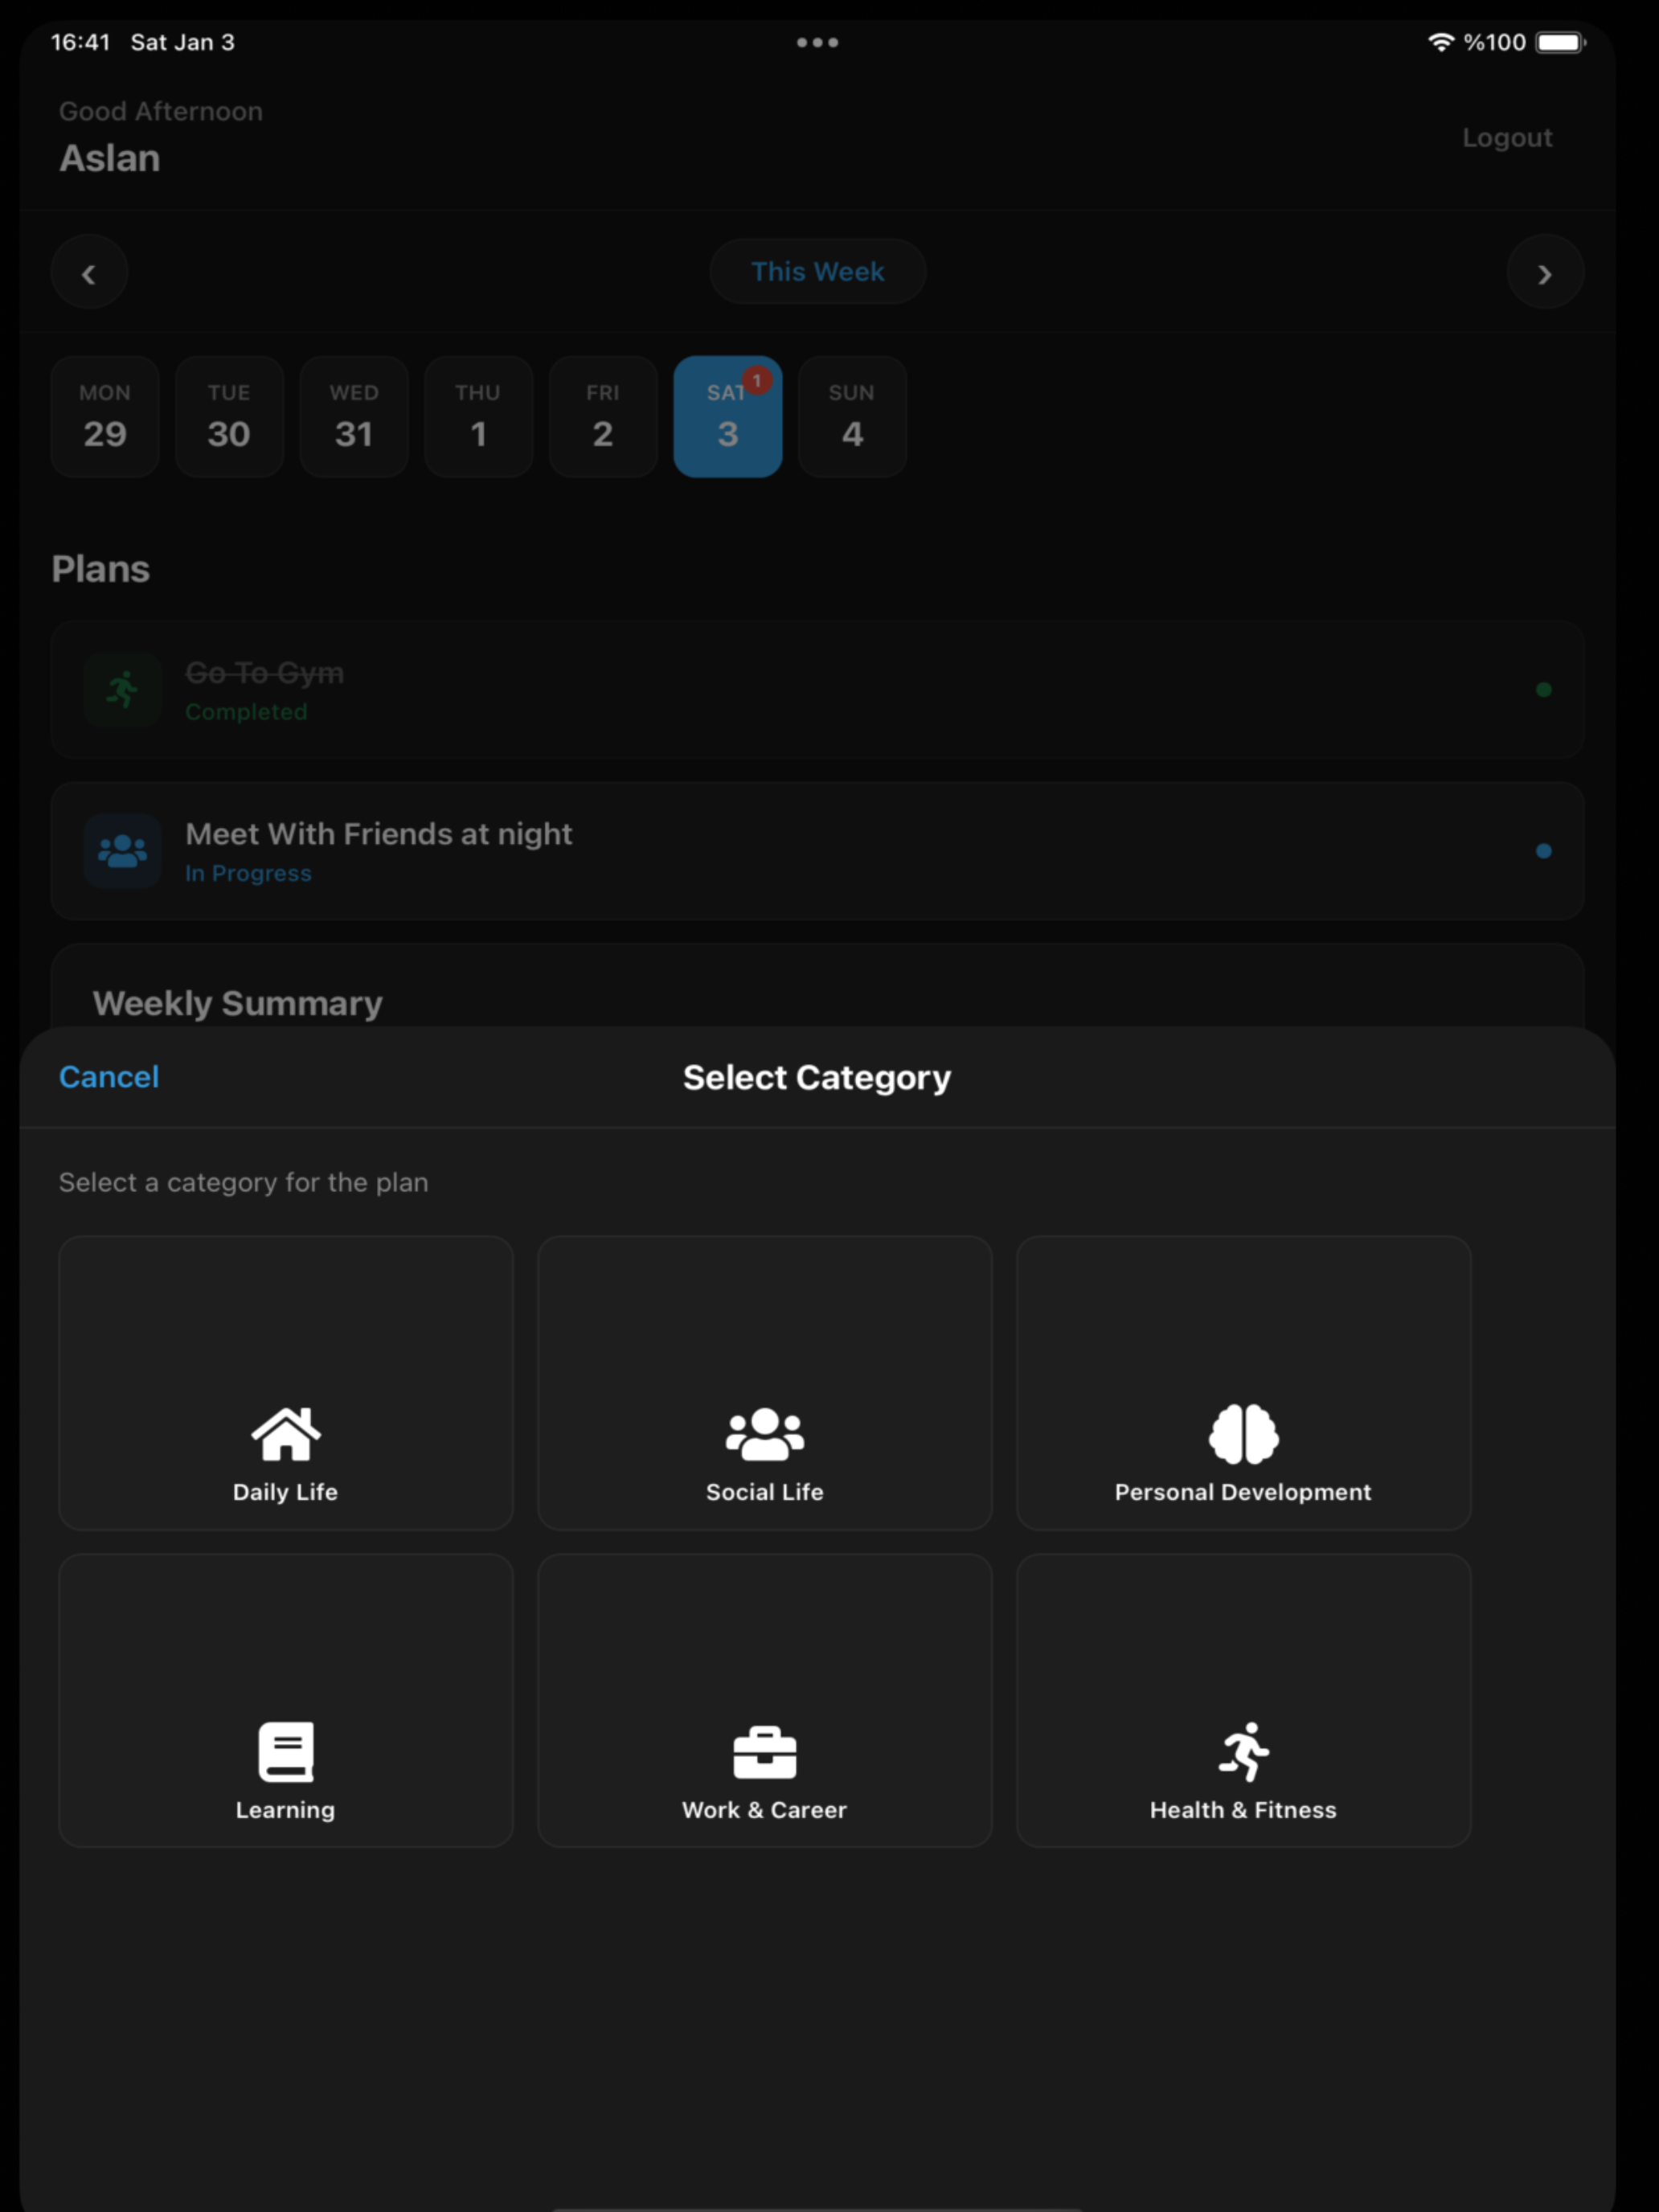
Task: Tap the Logout link
Action: coord(1507,138)
